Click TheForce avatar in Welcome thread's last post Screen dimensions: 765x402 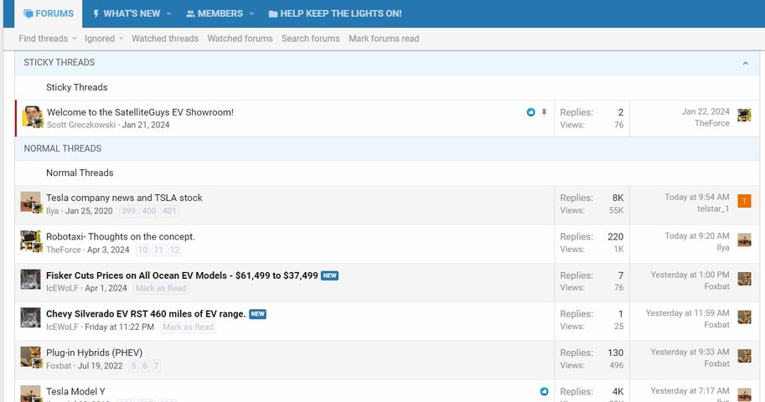tap(744, 116)
